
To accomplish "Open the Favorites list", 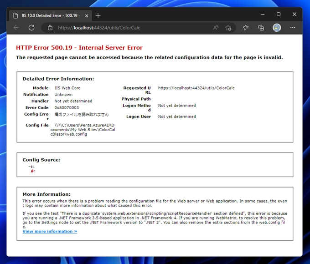I will coord(246,28).
